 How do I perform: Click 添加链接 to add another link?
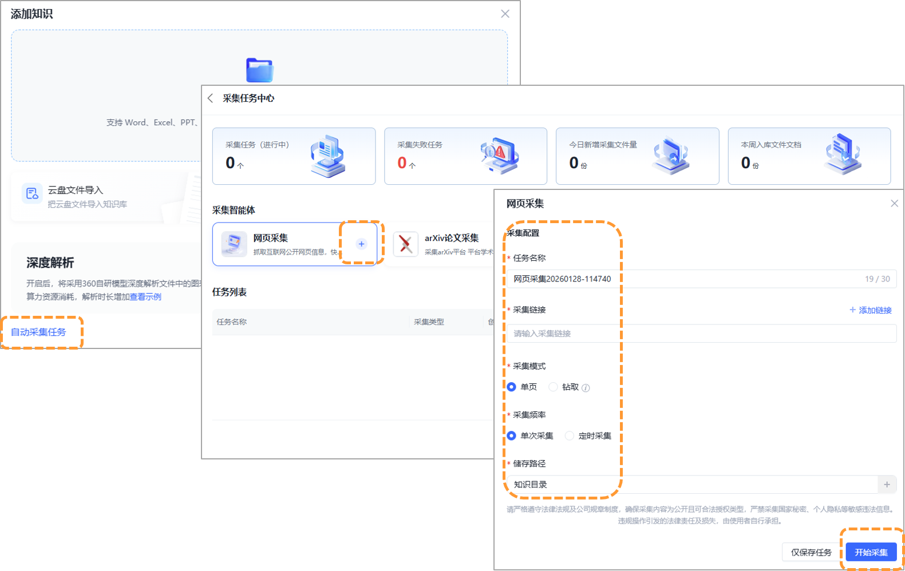pyautogui.click(x=871, y=310)
